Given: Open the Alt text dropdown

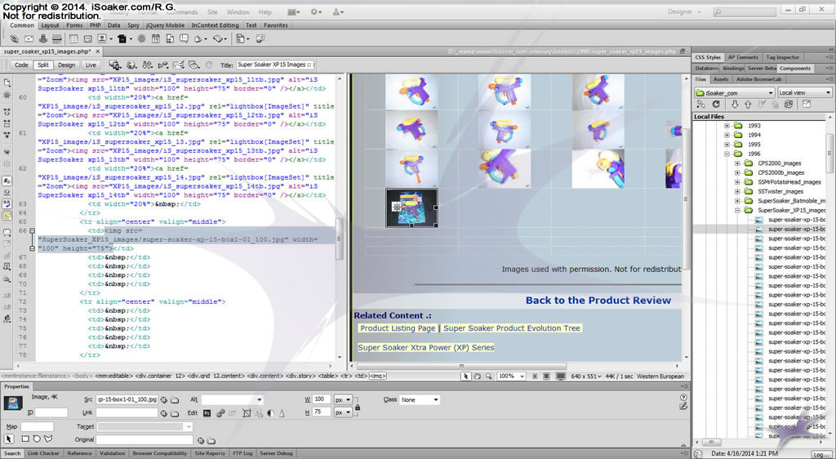Looking at the screenshot, I should [232, 400].
